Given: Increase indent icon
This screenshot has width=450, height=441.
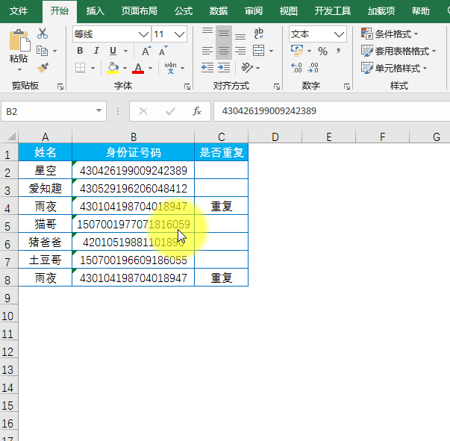Looking at the screenshot, I should (x=224, y=68).
